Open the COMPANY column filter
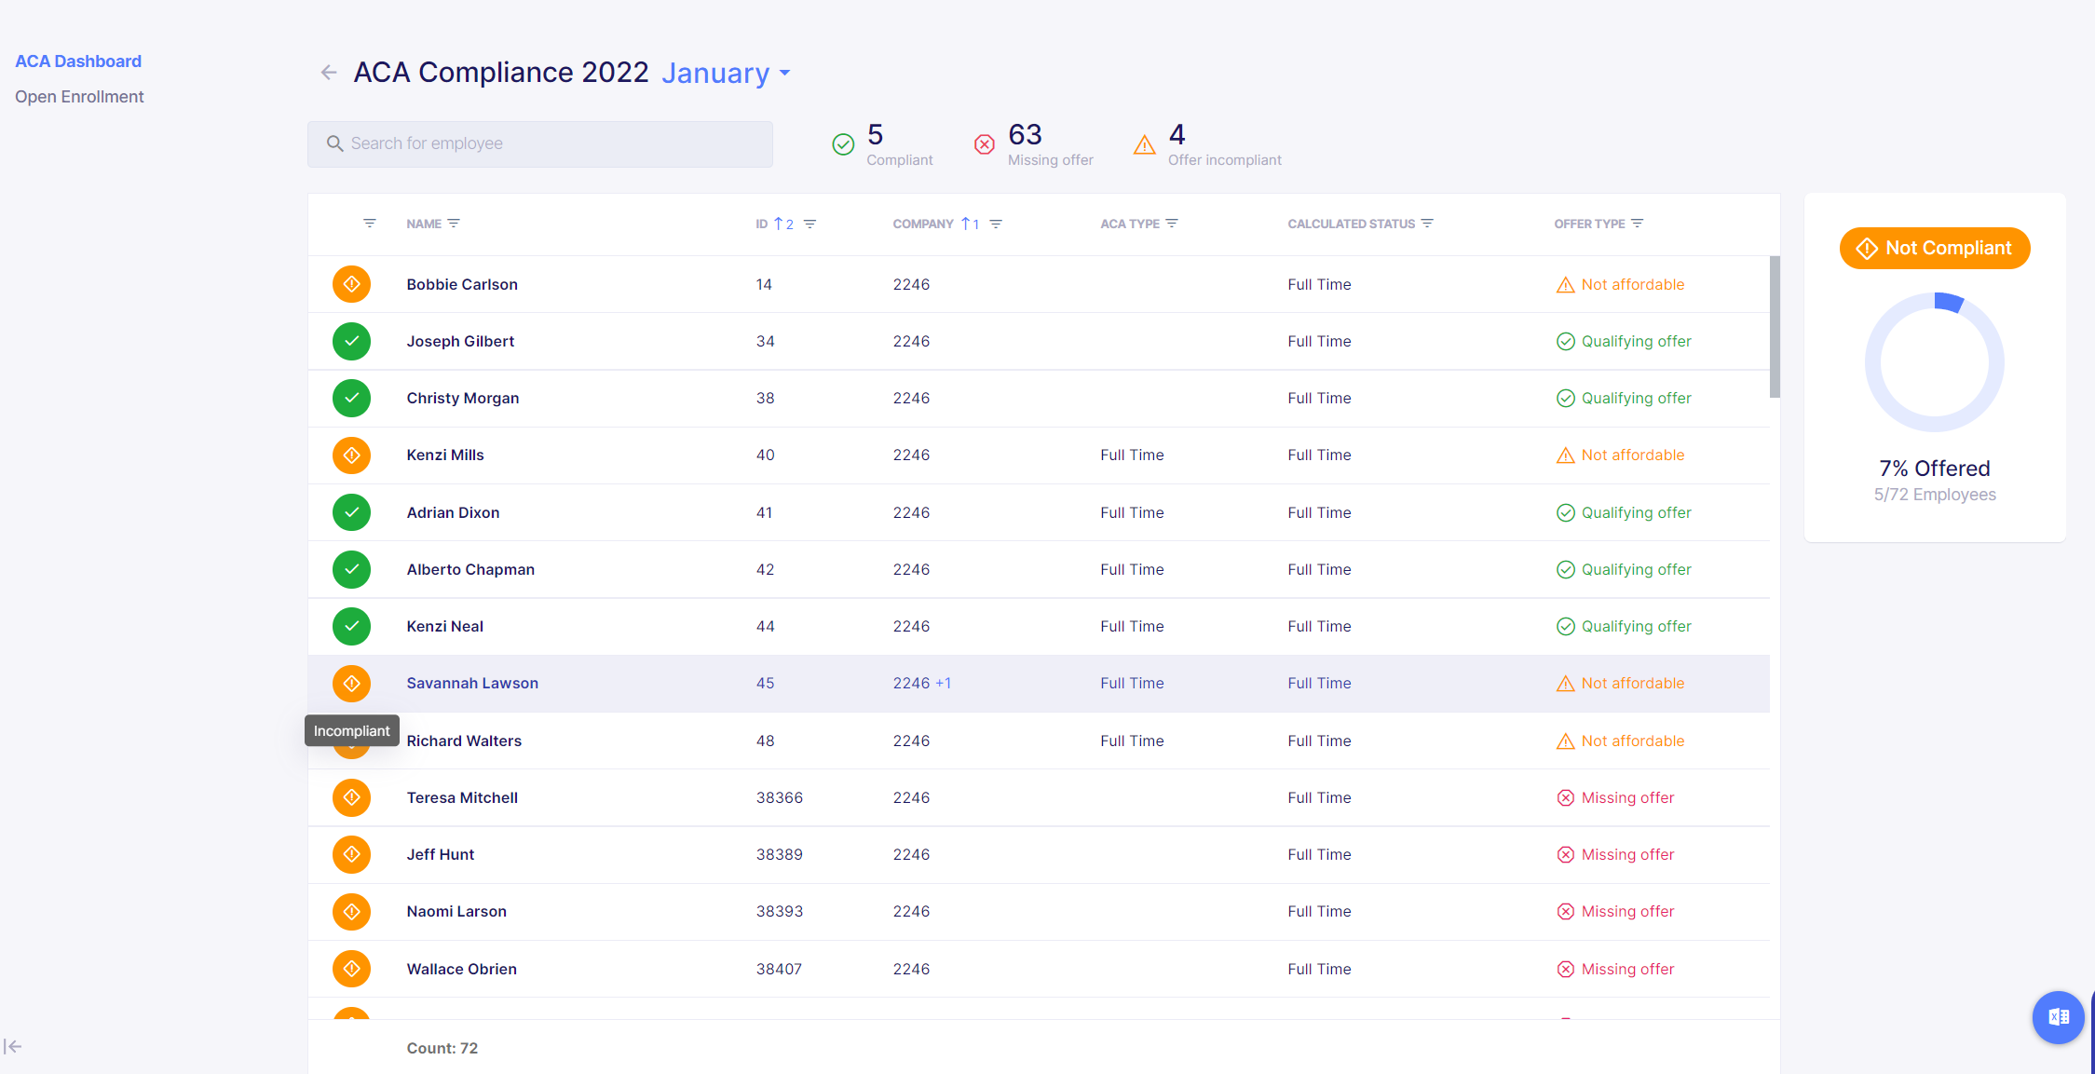 click(996, 224)
